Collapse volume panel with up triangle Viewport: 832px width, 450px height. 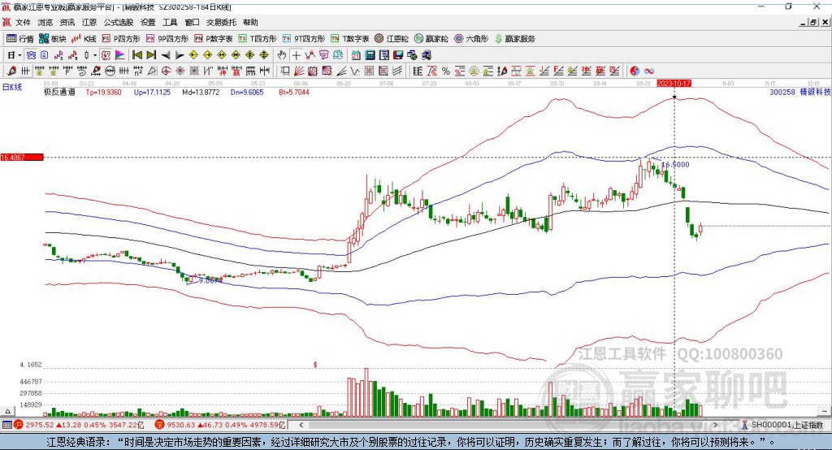pyautogui.click(x=7, y=411)
